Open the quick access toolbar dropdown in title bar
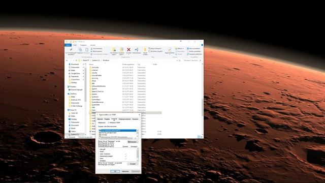Screen dimensions: 325x183 tap(76, 42)
